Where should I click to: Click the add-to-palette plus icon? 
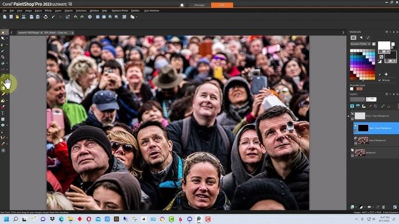[386, 74]
